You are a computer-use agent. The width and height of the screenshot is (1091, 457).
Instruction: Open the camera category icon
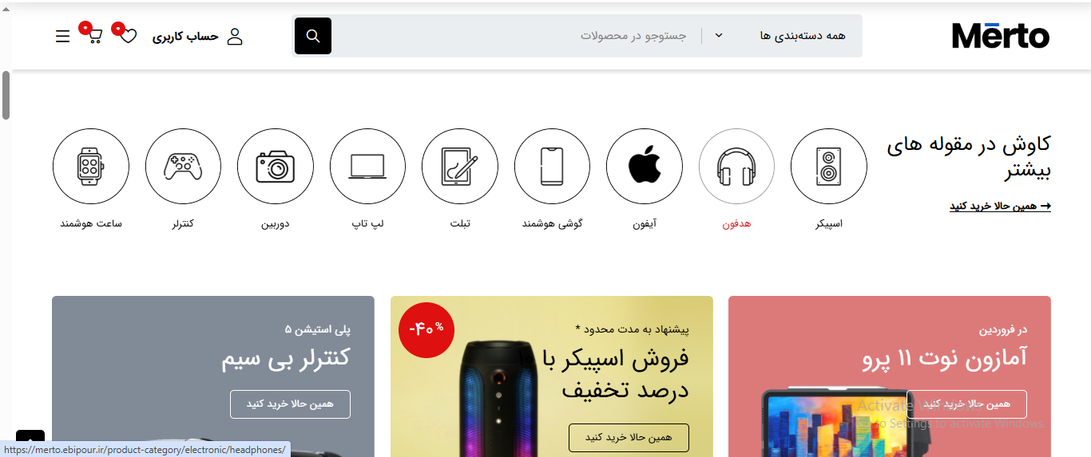click(276, 167)
